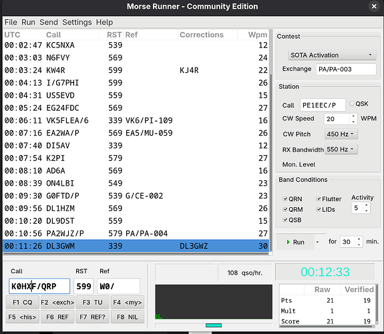The height and width of the screenshot is (334, 384).
Task: Click the CW Speed value field
Action: [x=337, y=119]
